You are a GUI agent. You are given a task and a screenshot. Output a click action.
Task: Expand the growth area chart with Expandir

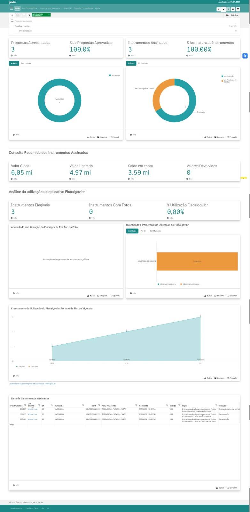232,378
